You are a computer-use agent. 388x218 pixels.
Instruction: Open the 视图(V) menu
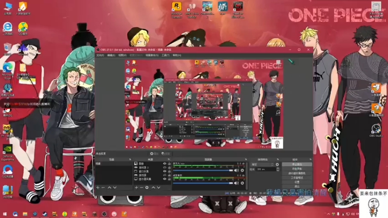(x=122, y=55)
